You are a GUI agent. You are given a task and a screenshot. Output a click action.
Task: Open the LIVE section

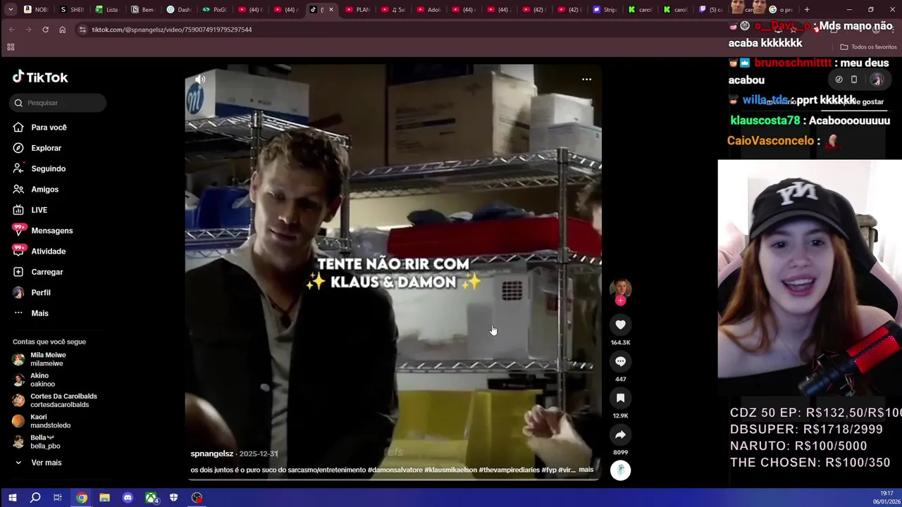click(30, 210)
